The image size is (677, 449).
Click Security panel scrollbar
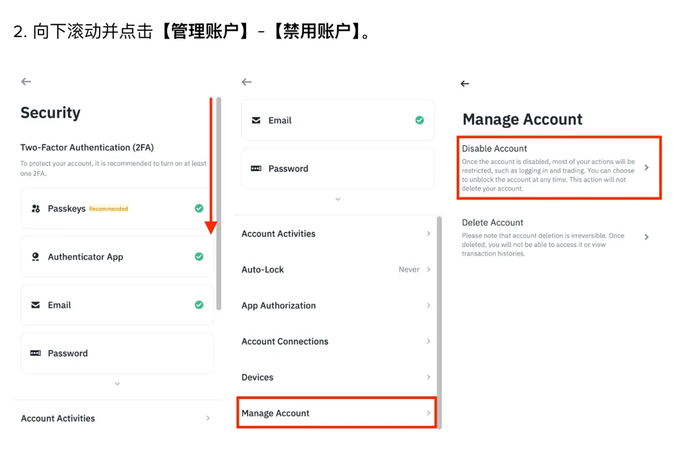click(x=219, y=204)
